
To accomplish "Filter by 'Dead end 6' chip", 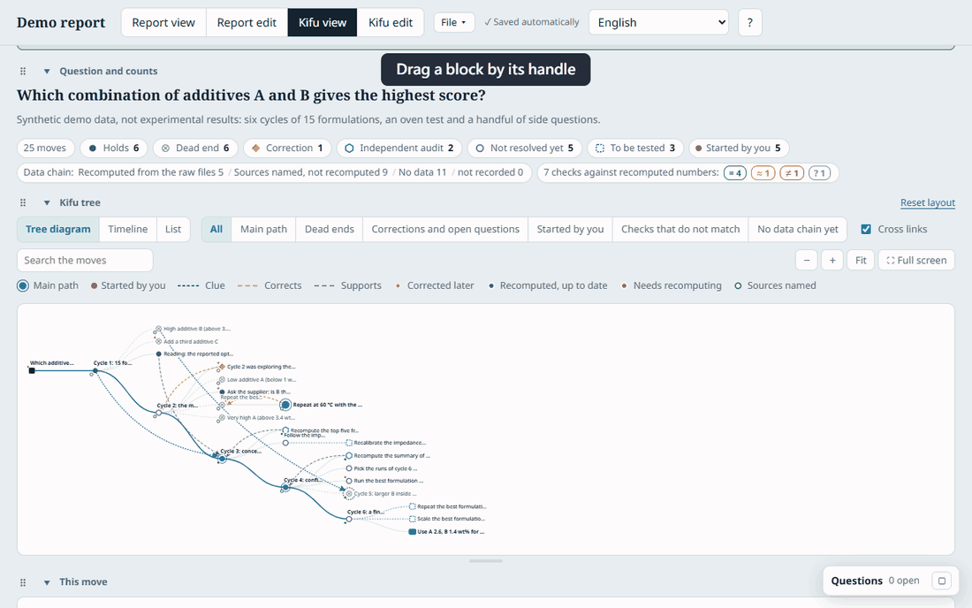I will pos(195,148).
